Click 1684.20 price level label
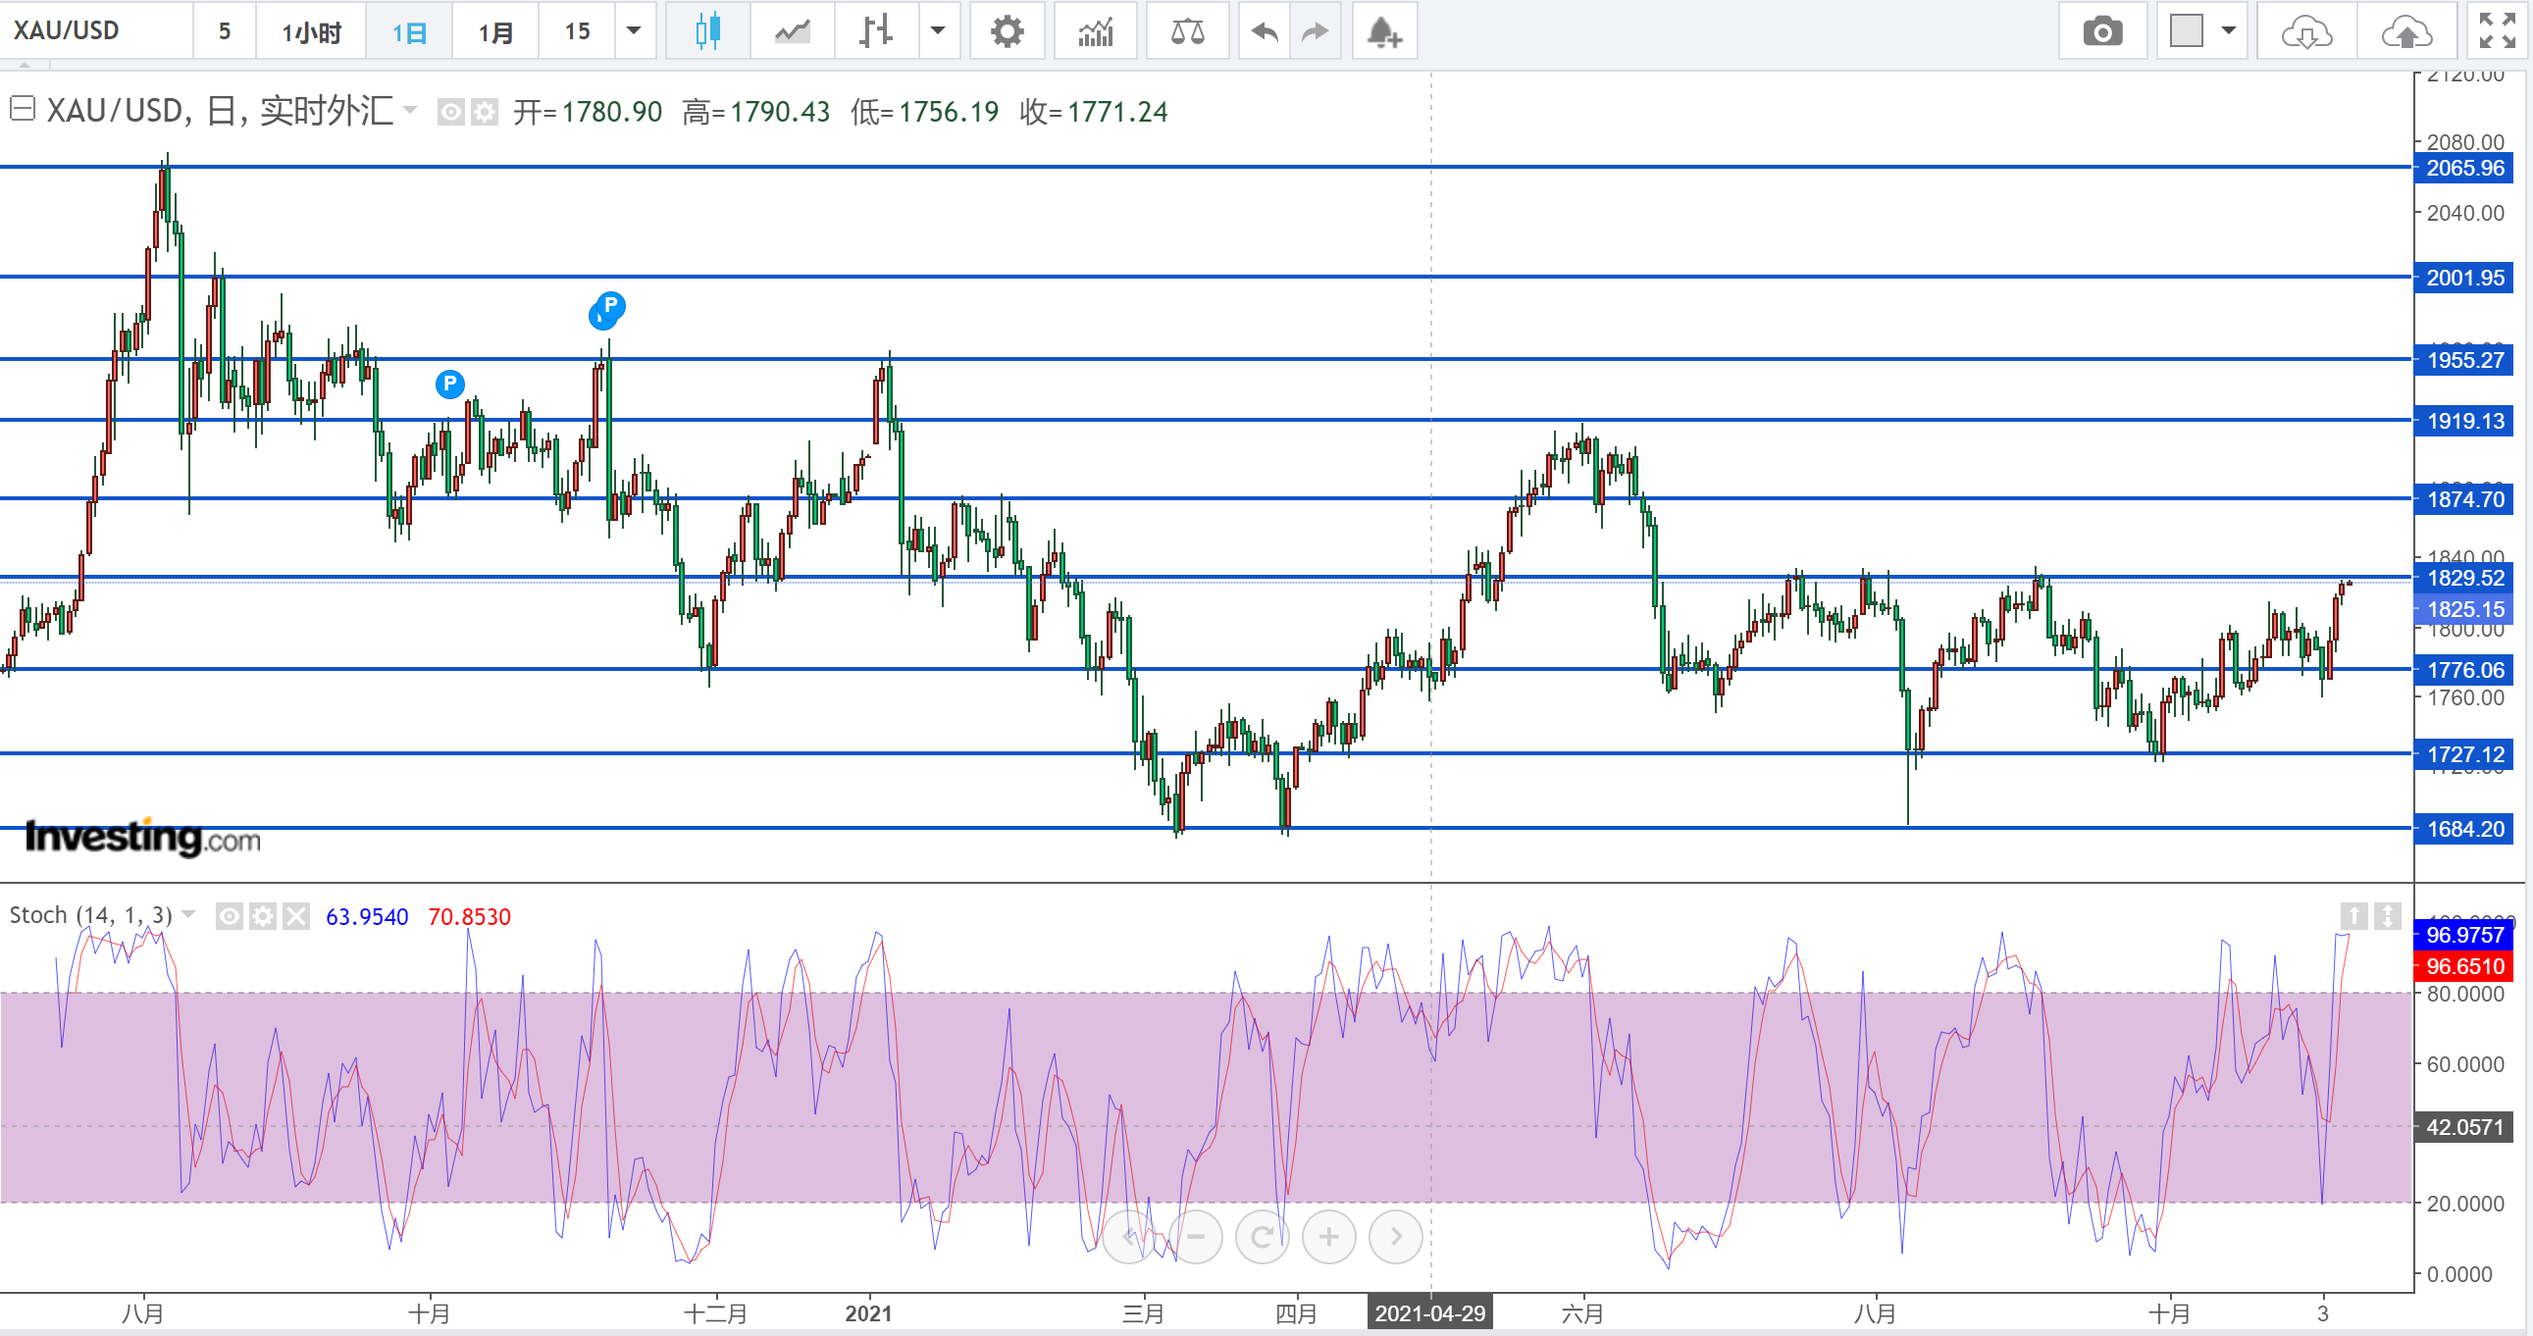This screenshot has height=1336, width=2533. [x=2464, y=830]
